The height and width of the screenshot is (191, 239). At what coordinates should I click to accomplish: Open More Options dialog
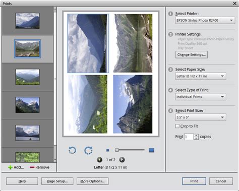[x=92, y=181]
